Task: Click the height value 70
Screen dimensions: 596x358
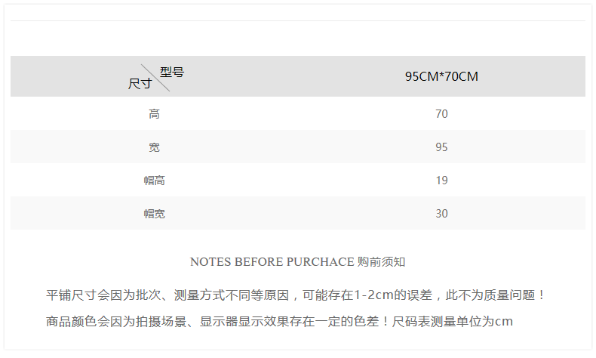Action: (441, 114)
